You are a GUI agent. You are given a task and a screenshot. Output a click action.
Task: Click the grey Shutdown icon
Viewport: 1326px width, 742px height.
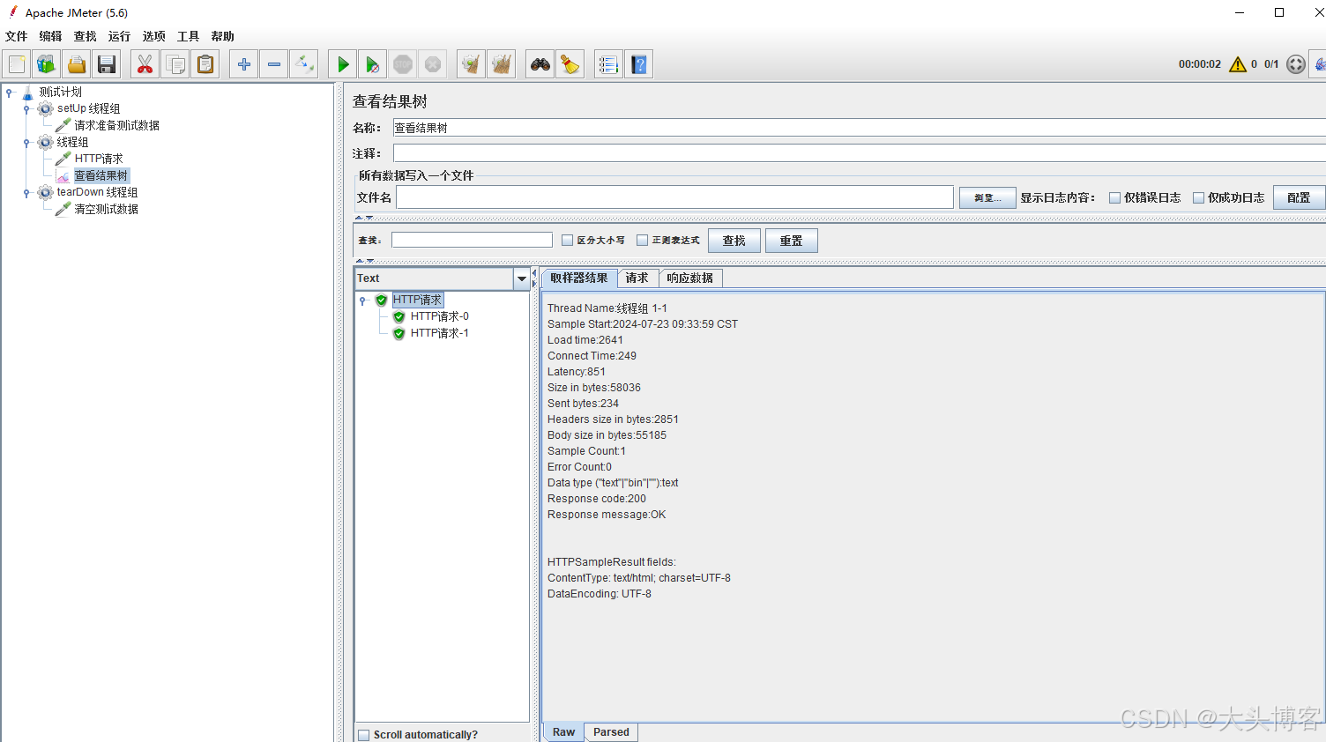(x=433, y=64)
